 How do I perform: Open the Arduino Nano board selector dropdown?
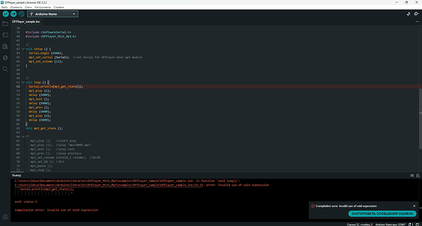click(x=53, y=14)
